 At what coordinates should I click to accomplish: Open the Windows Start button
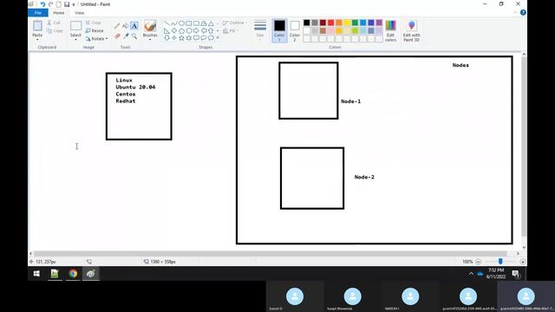coord(36,274)
